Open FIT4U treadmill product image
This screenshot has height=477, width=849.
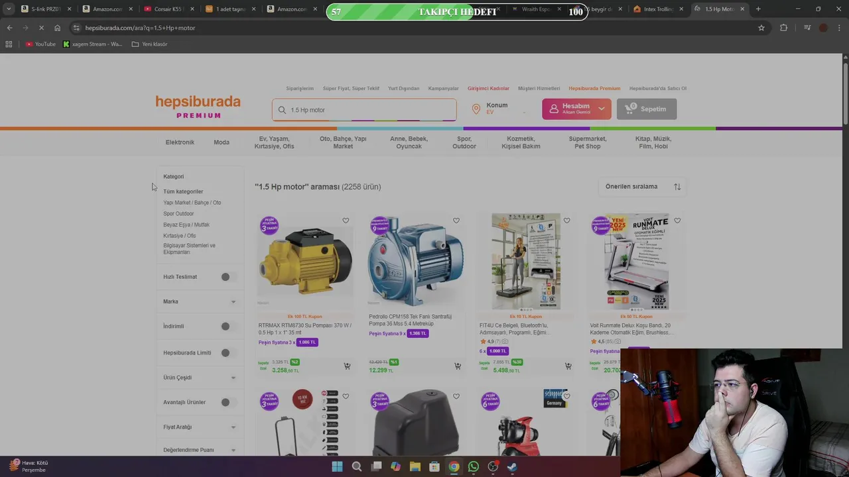tap(526, 261)
